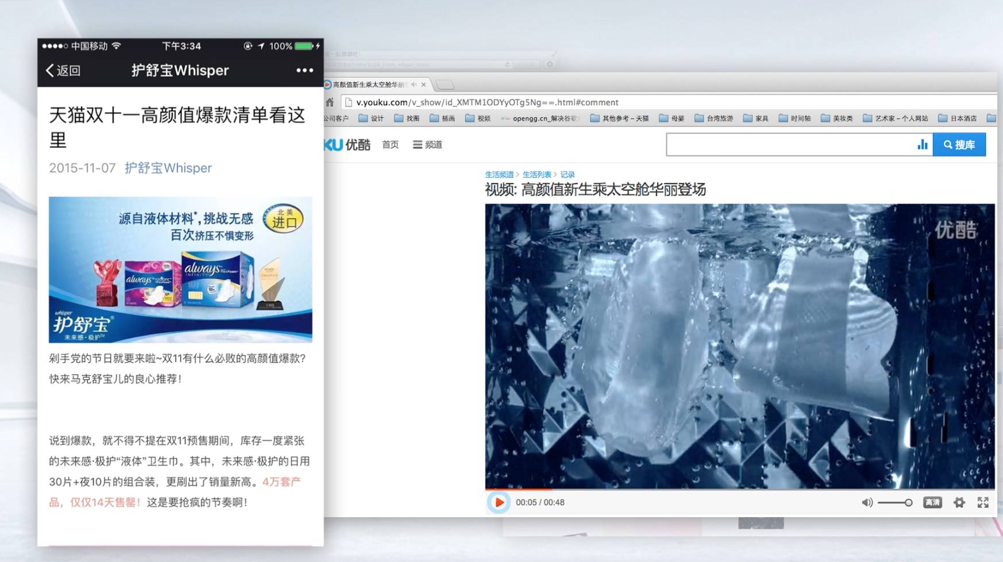
Task: Click the page icon beside the URL
Action: 348,102
